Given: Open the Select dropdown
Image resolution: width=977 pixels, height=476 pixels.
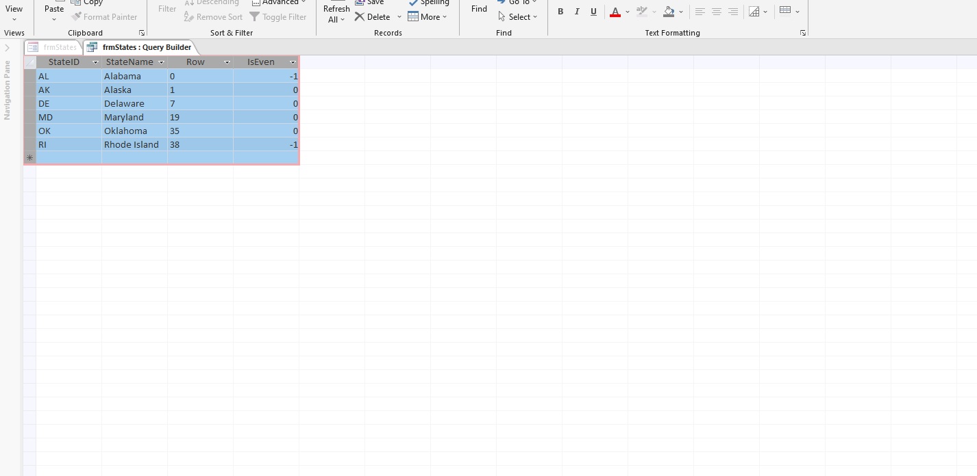Looking at the screenshot, I should pos(518,17).
